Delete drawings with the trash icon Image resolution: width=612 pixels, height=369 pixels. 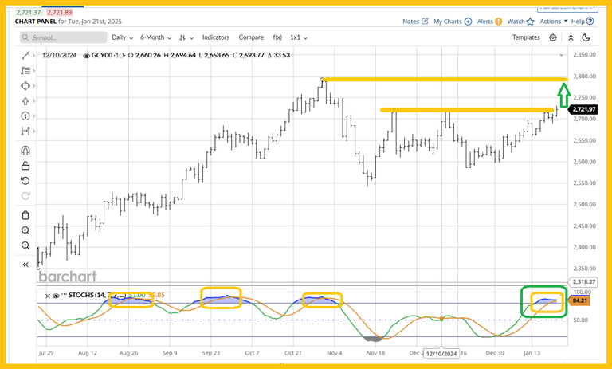(25, 214)
